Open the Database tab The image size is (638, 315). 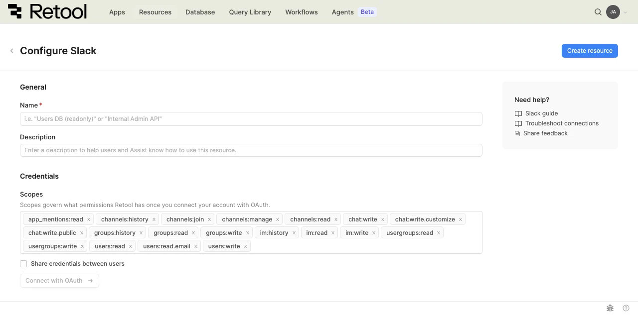tap(200, 12)
